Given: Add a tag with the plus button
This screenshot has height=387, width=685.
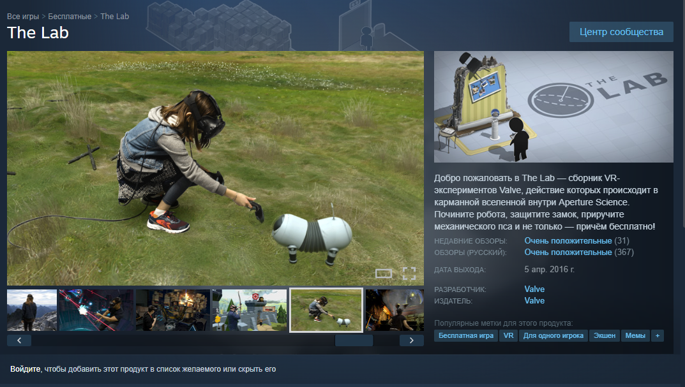Looking at the screenshot, I should coord(657,335).
